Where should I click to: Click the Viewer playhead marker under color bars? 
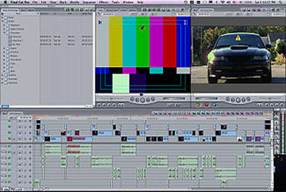pos(141,94)
